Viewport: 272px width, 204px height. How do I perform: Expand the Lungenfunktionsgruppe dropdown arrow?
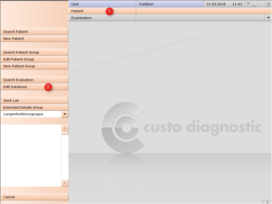tap(65, 114)
